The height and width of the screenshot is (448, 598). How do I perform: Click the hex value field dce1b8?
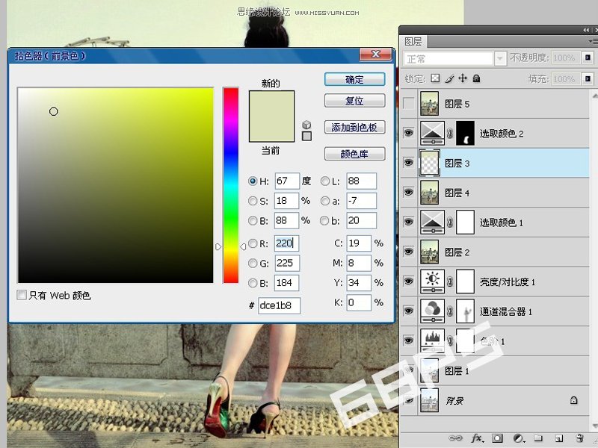[279, 305]
